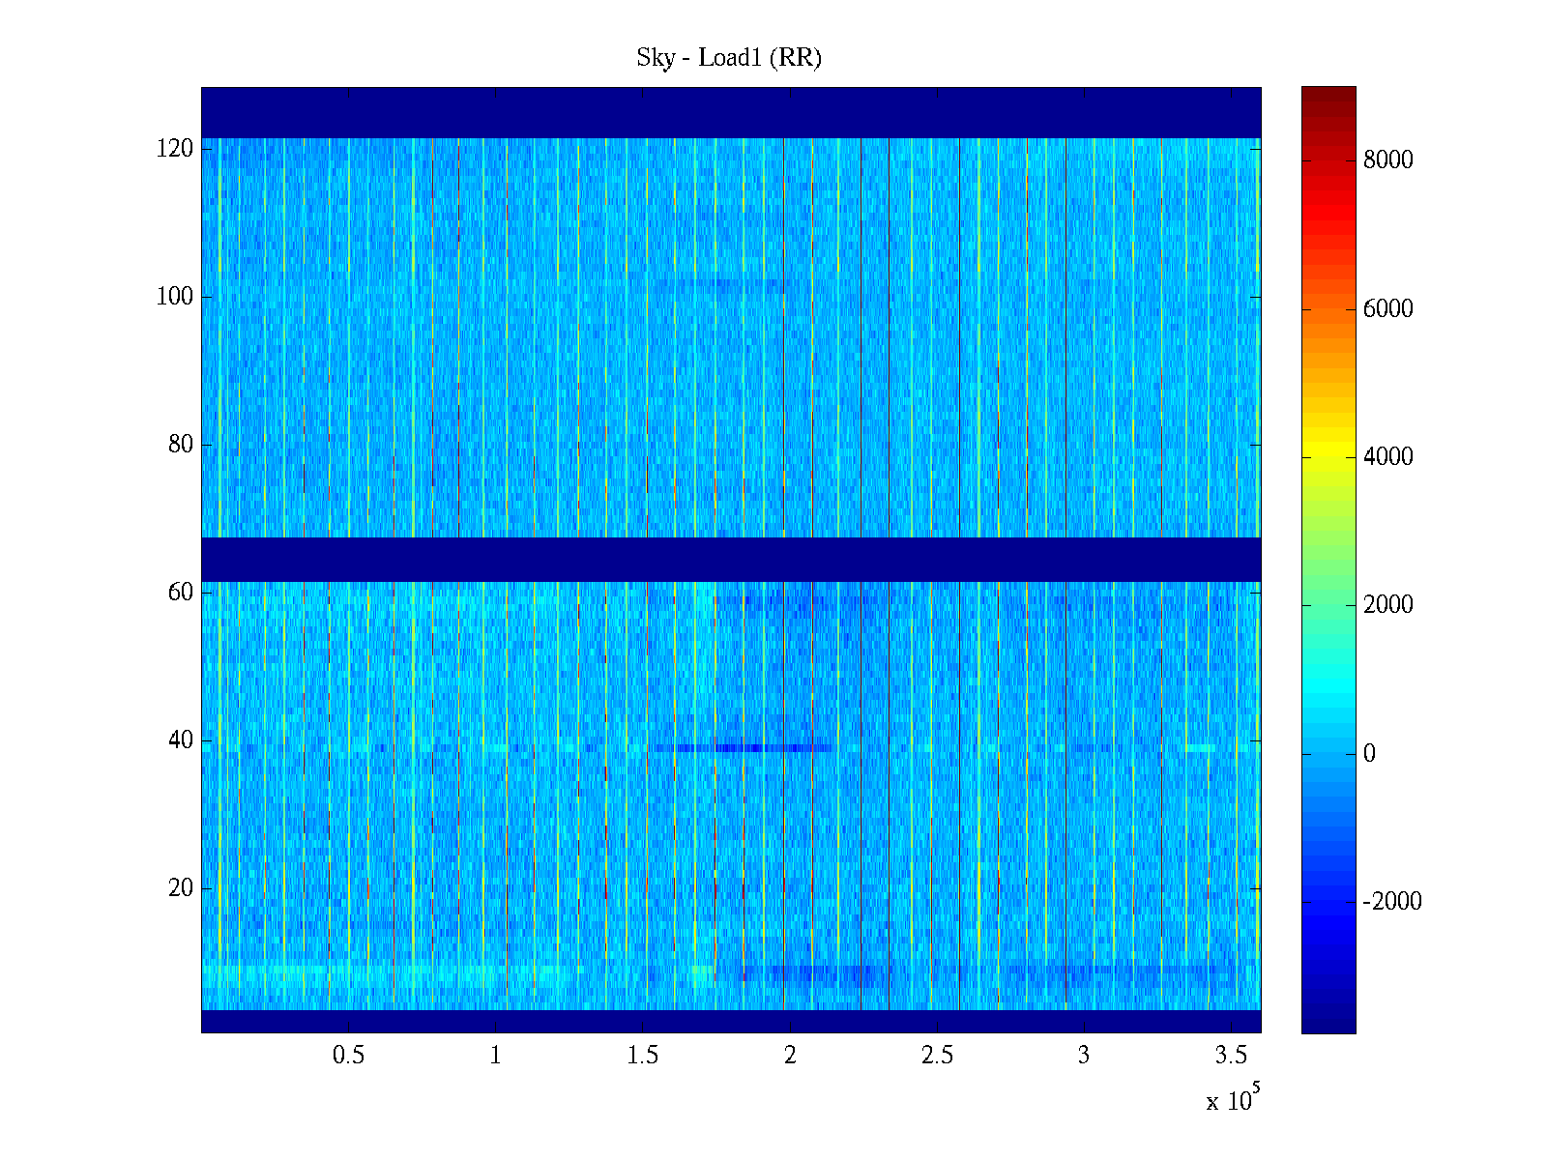
Task: Click the colorbar label 8000
Action: coord(1387,160)
